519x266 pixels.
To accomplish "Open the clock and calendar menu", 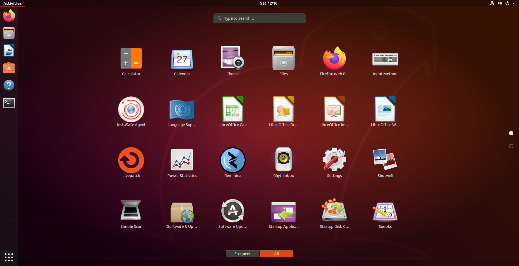I will point(269,3).
